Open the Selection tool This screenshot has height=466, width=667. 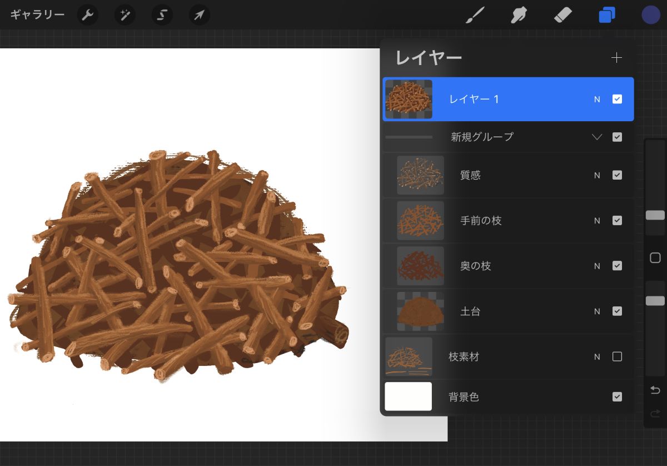[x=162, y=14]
